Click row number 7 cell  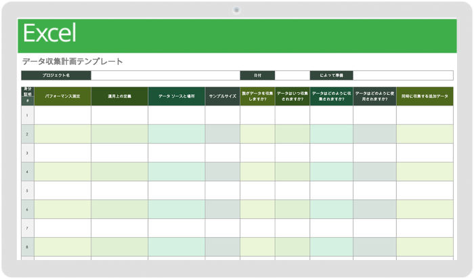(x=28, y=228)
